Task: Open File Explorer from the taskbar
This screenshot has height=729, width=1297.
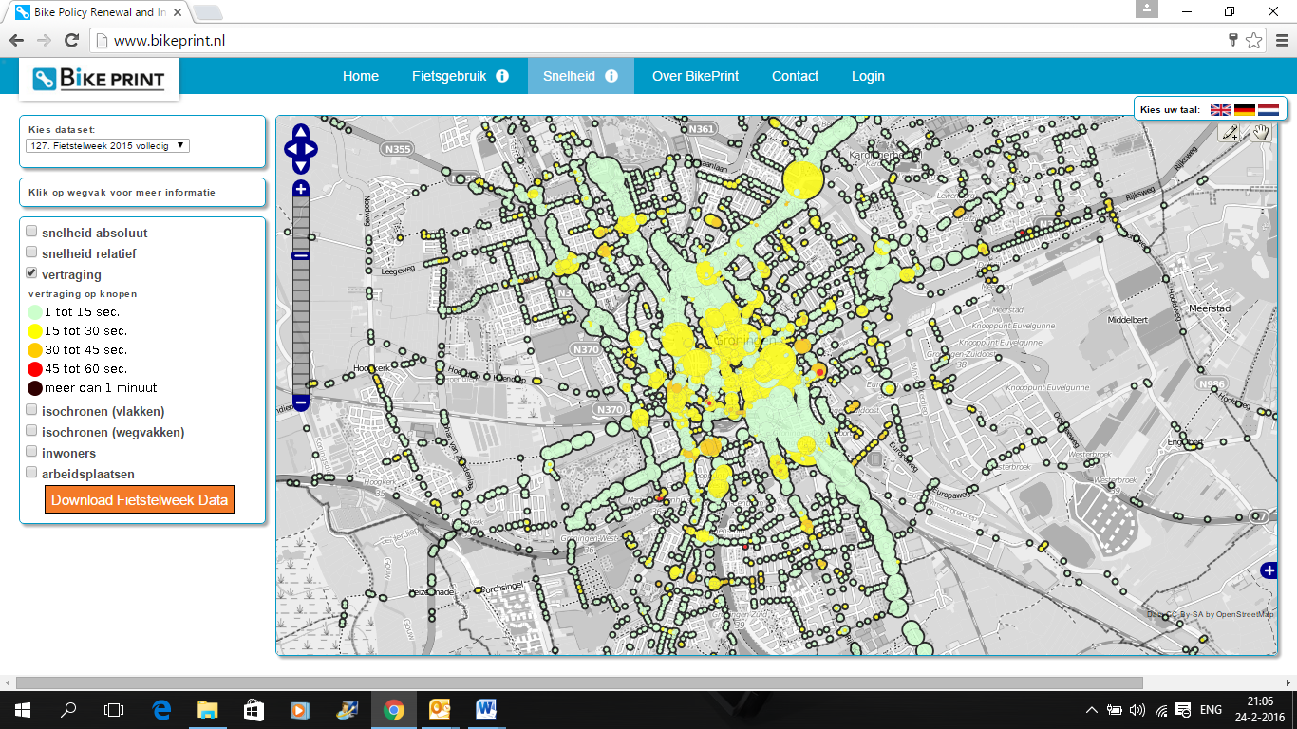Action: pyautogui.click(x=207, y=709)
